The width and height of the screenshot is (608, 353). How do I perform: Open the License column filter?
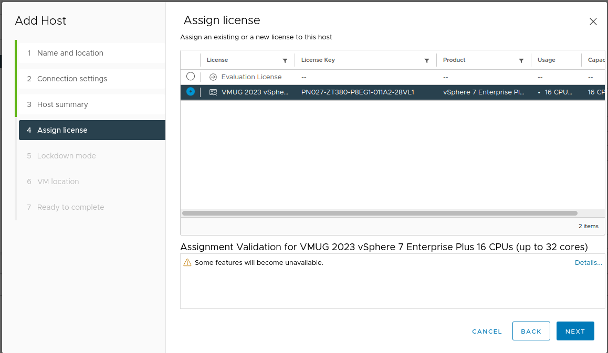tap(285, 60)
